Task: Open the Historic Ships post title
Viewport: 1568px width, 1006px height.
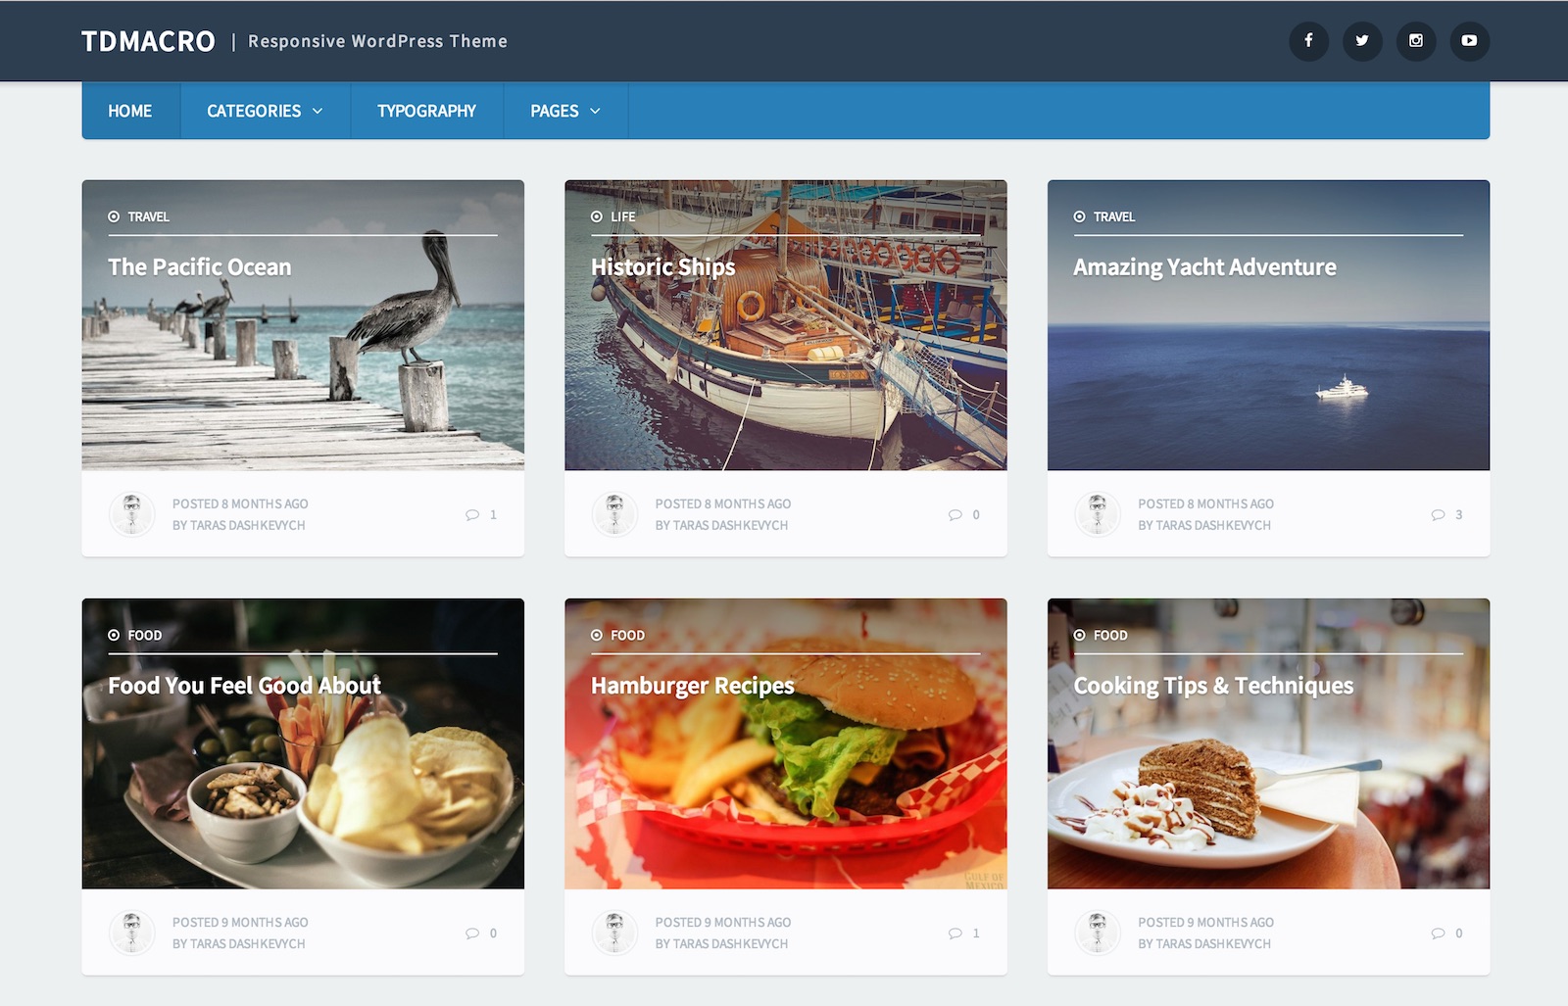Action: 662,267
